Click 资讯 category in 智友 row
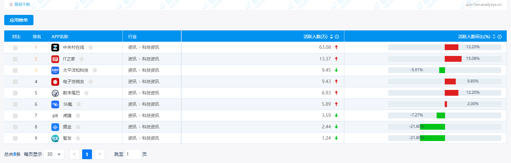511x163 pixels. tap(132, 138)
